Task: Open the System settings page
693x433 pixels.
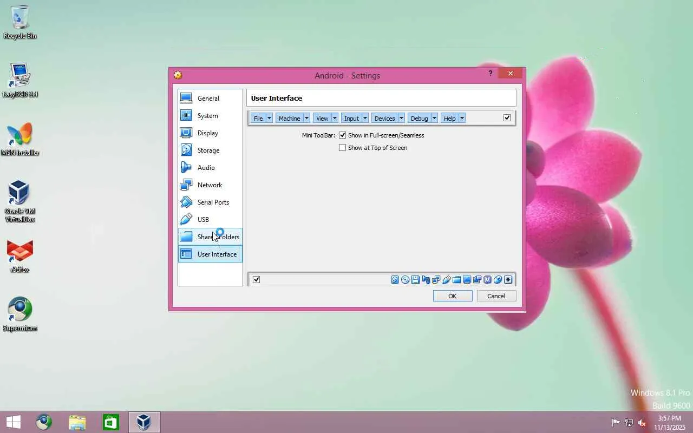Action: 210,116
